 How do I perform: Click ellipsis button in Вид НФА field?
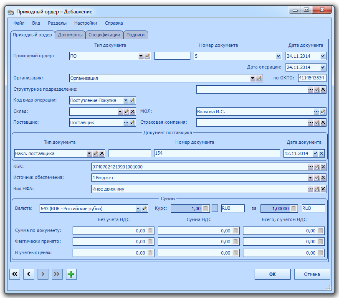(311, 189)
